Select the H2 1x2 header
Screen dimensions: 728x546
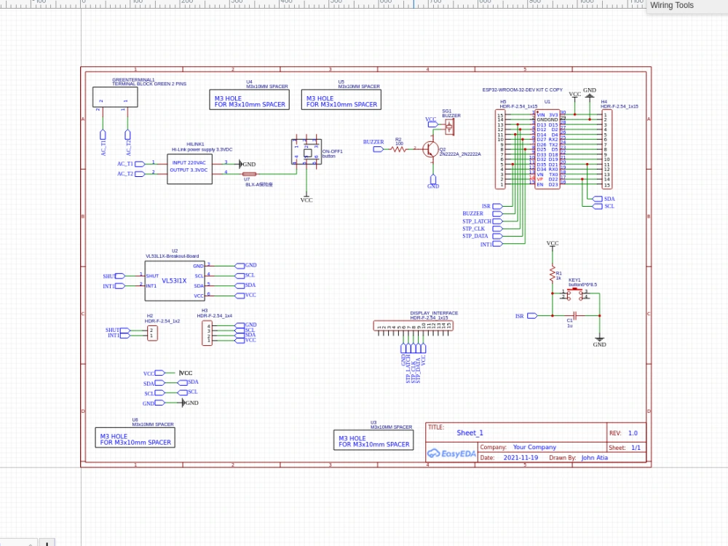point(152,333)
